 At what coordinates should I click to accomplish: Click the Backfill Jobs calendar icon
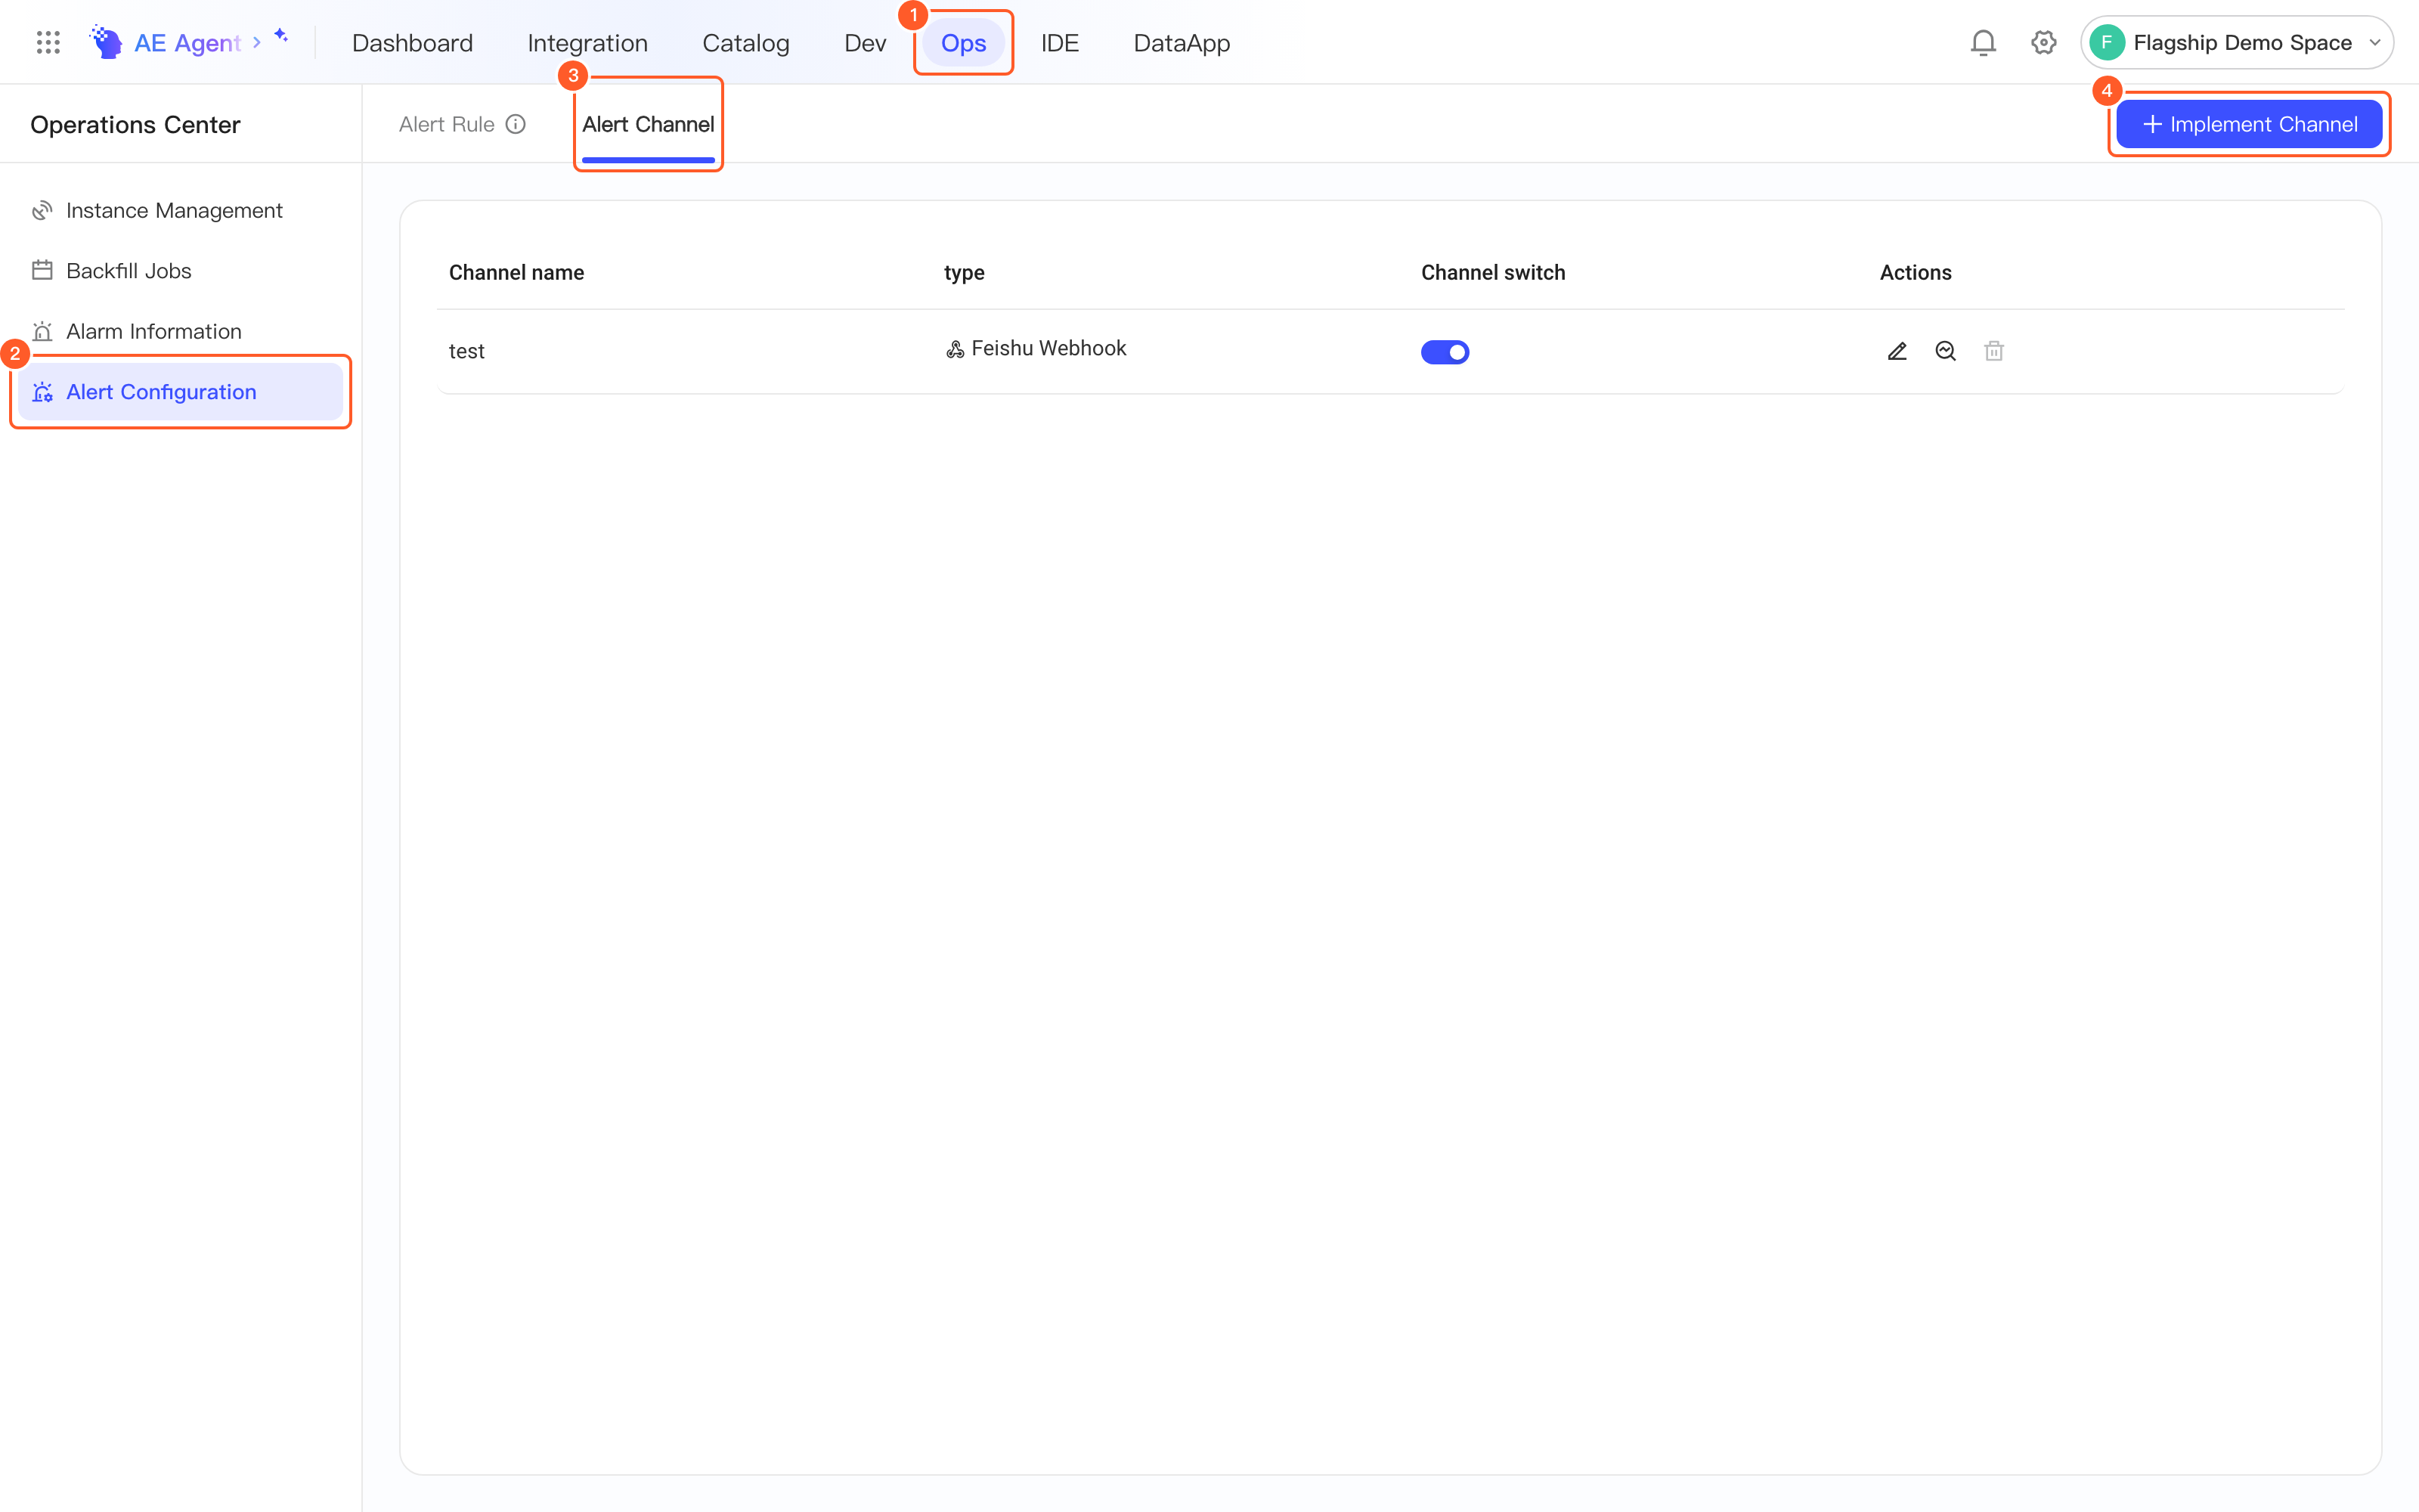42,270
